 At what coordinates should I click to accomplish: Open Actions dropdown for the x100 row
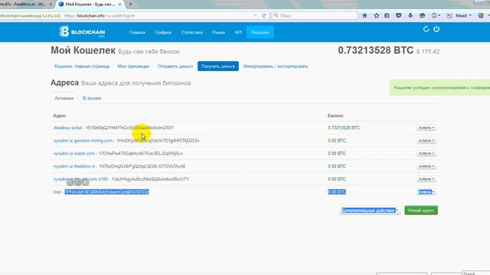pos(426,179)
